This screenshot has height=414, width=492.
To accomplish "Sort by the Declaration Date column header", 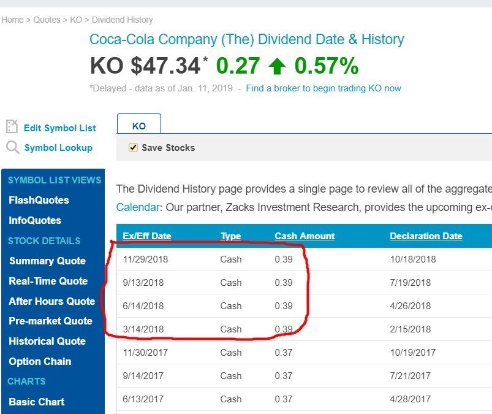I will [x=426, y=236].
